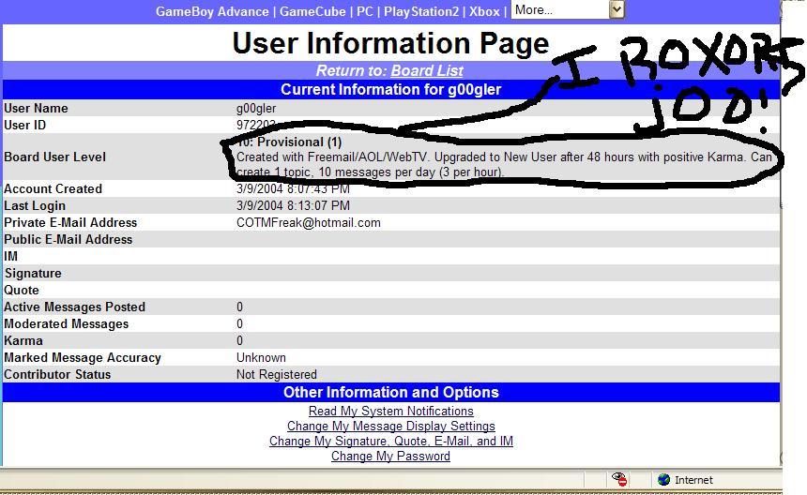Open the PC platform link
This screenshot has height=495, width=807.
pos(365,11)
